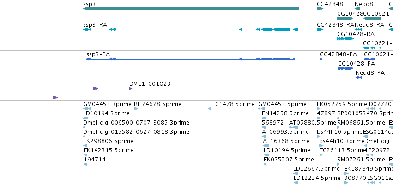Open the CG10428-PA coding feature

pyautogui.click(x=345, y=68)
